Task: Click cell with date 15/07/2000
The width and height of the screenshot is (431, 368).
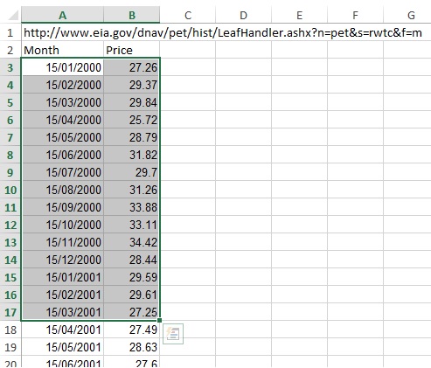Action: 62,172
